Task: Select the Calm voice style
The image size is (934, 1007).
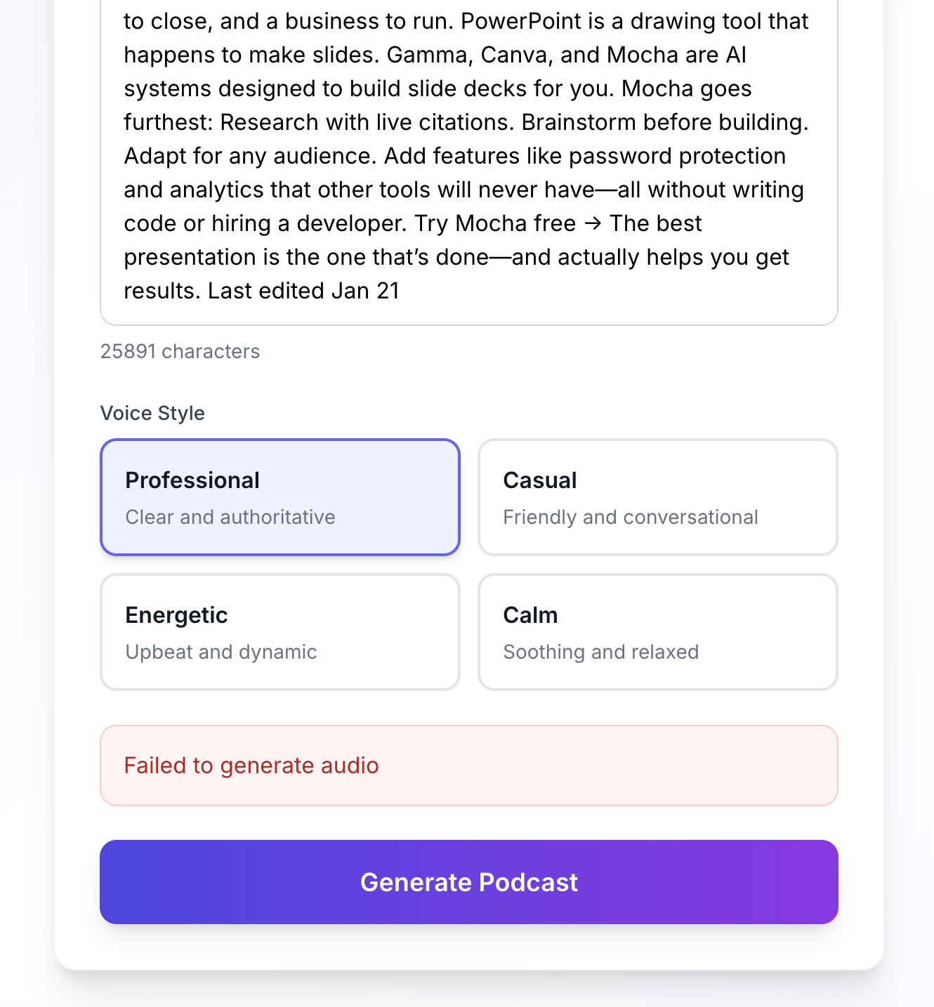Action: click(657, 631)
